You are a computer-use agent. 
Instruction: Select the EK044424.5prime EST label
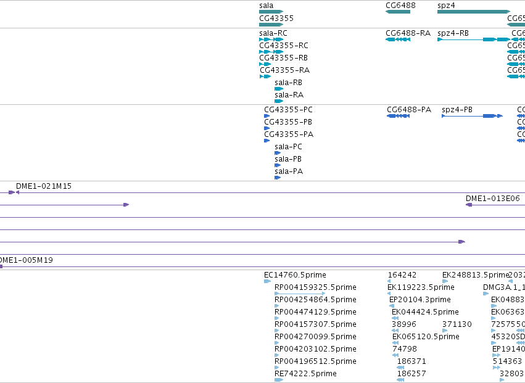coord(425,312)
